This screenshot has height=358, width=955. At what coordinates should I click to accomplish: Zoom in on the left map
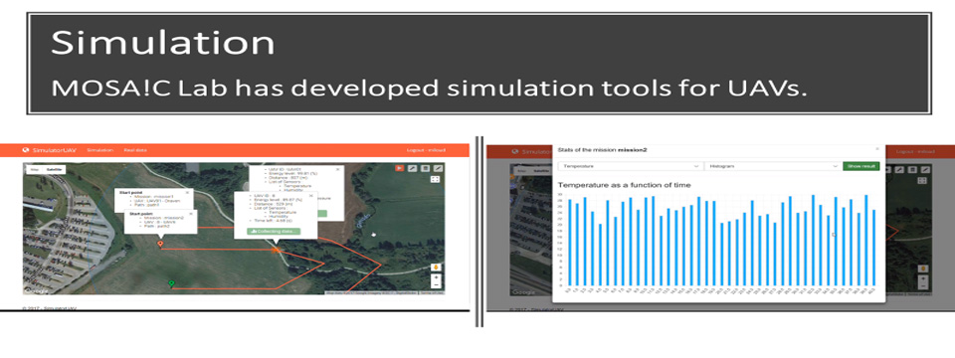[x=436, y=277]
